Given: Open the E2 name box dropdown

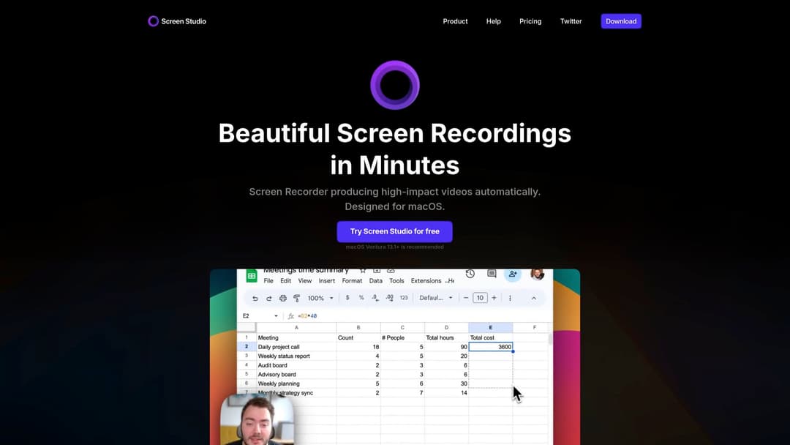Looking at the screenshot, I should 276,316.
